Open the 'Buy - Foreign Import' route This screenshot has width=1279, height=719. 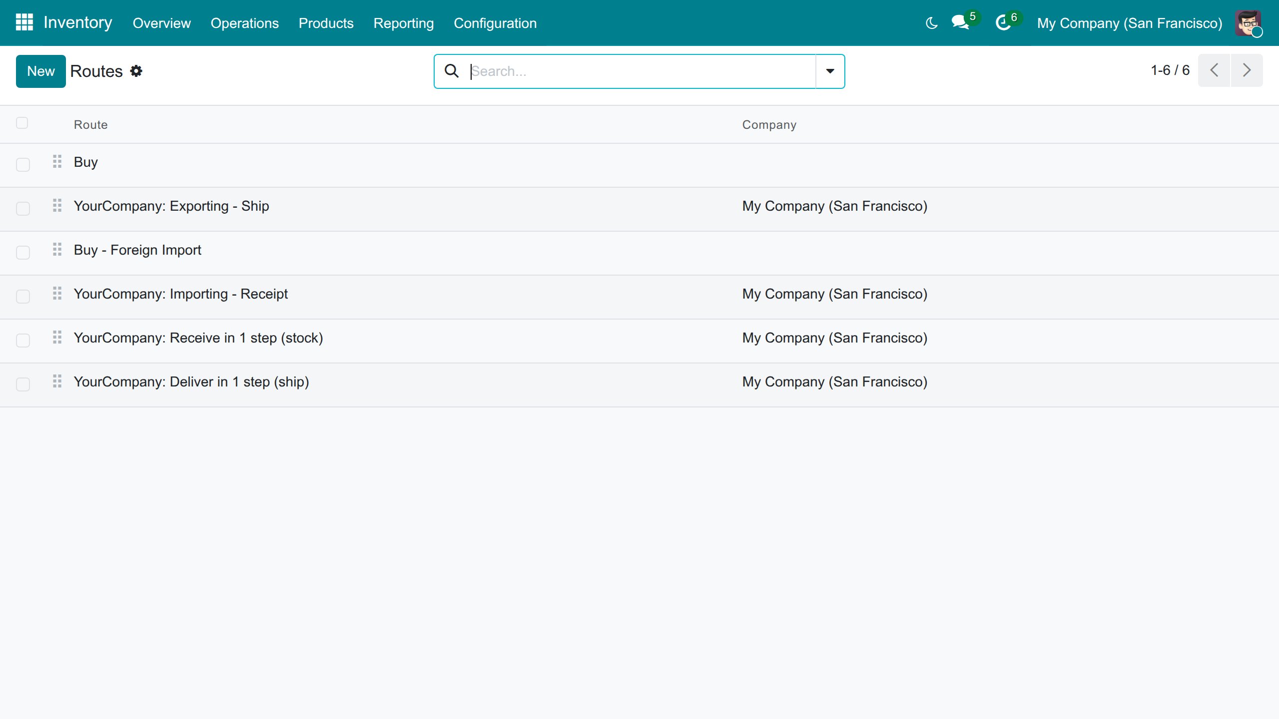click(x=137, y=250)
